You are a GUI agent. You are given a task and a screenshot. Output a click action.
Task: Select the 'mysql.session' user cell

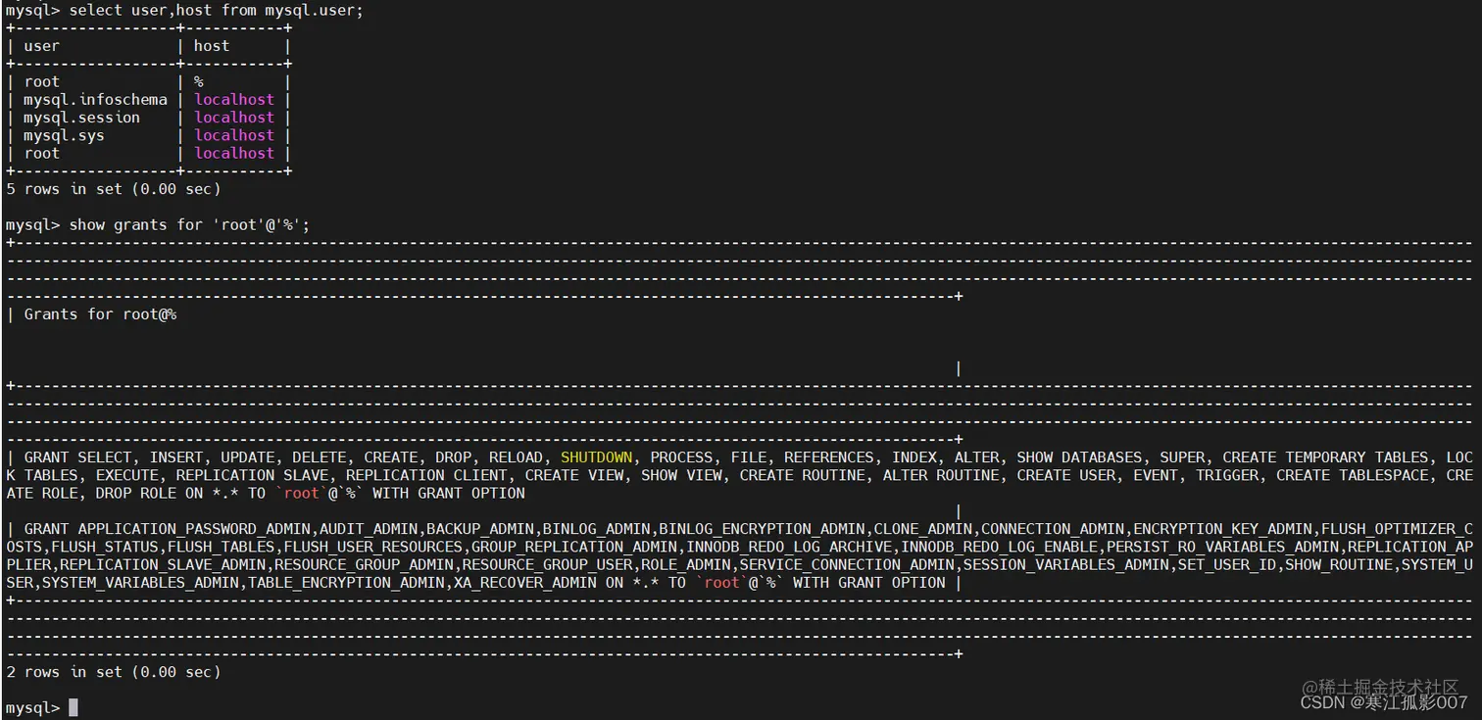81,118
